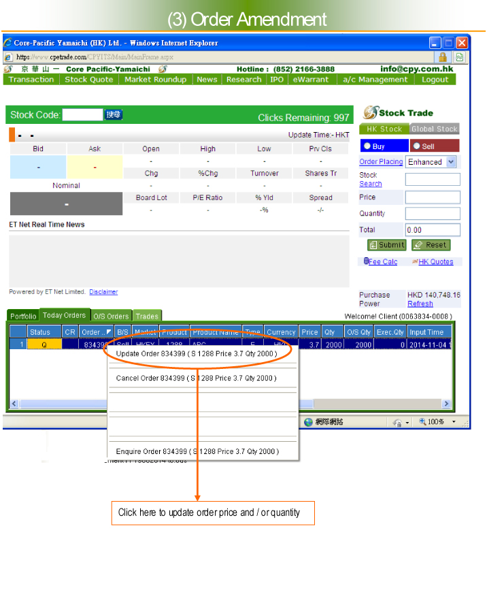
Task: Choose Update Order 834399 from context menu
Action: 196,353
